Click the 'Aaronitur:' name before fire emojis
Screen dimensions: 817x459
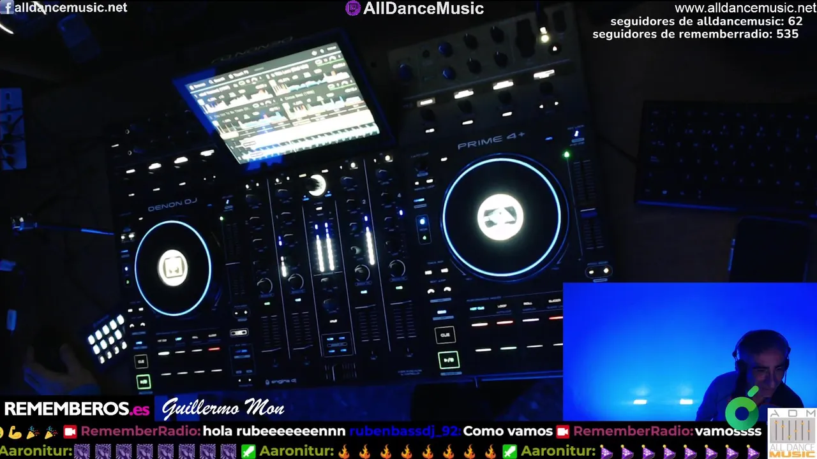(296, 451)
